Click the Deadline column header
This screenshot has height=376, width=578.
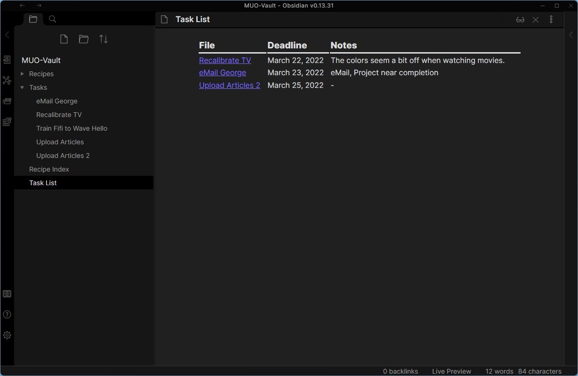coord(287,45)
